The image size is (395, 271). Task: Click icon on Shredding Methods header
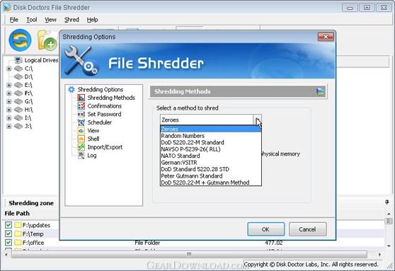(x=320, y=92)
